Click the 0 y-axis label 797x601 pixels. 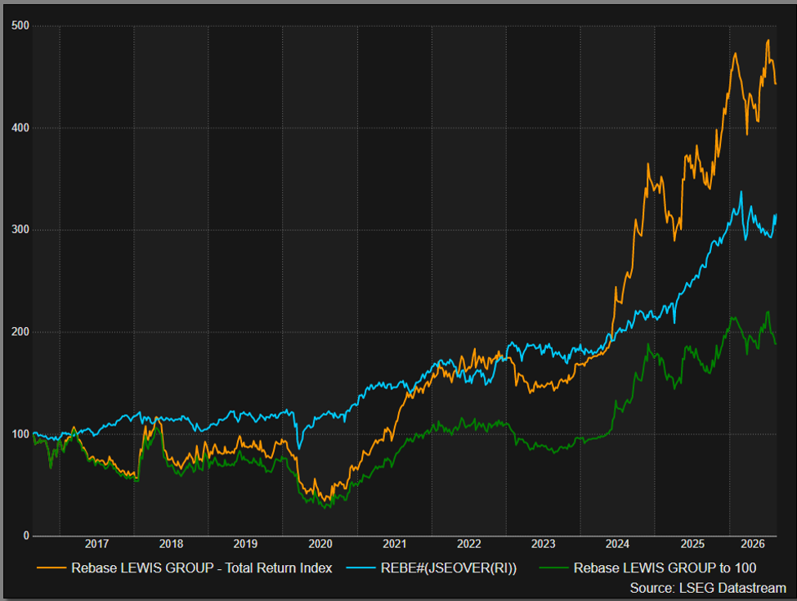(x=26, y=536)
